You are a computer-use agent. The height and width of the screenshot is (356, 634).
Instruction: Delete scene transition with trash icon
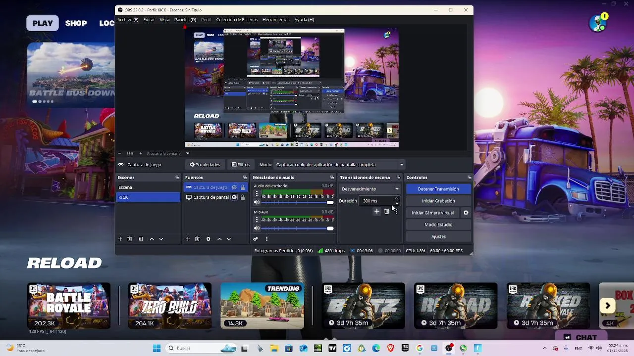[x=387, y=211]
